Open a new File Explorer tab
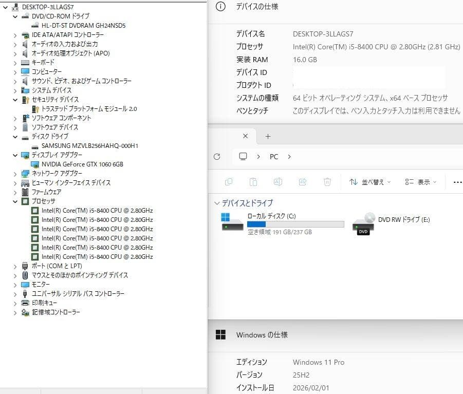 tap(268, 136)
